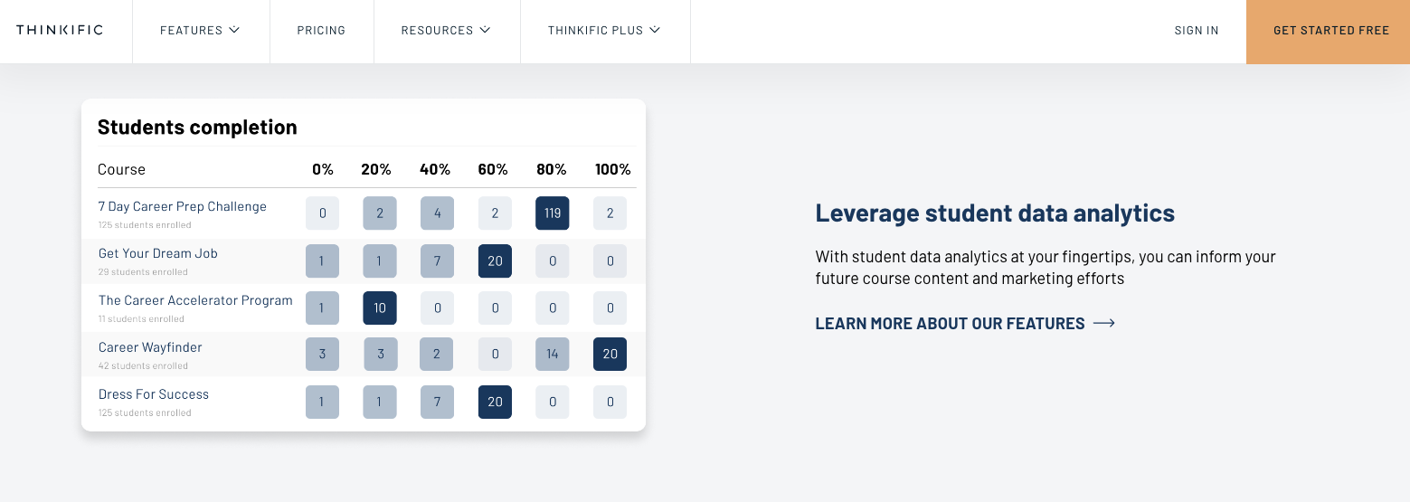Image resolution: width=1410 pixels, height=502 pixels.
Task: Click the 100% column header
Action: [612, 169]
